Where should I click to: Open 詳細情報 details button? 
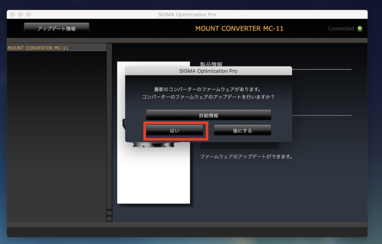(x=209, y=115)
